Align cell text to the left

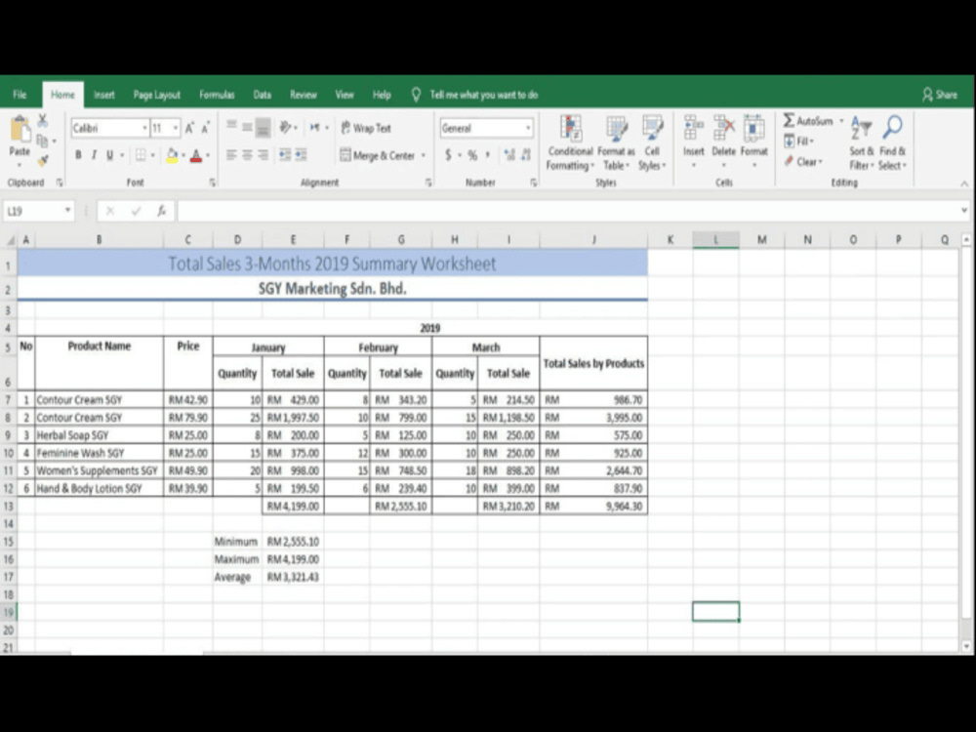tap(231, 155)
